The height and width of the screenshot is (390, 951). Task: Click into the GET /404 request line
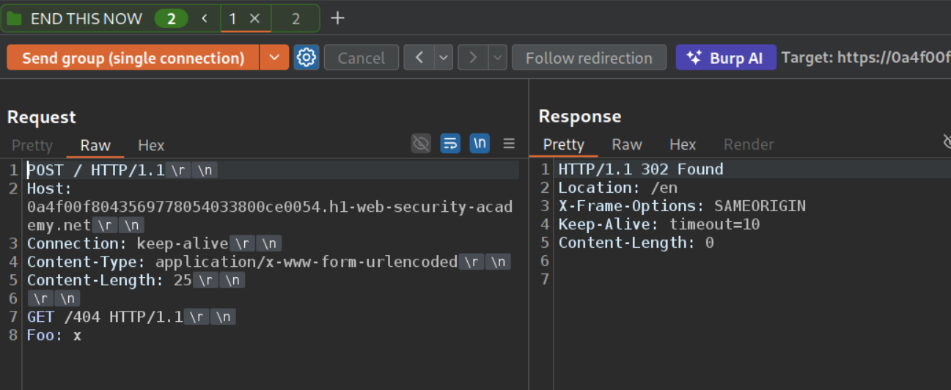pos(104,317)
